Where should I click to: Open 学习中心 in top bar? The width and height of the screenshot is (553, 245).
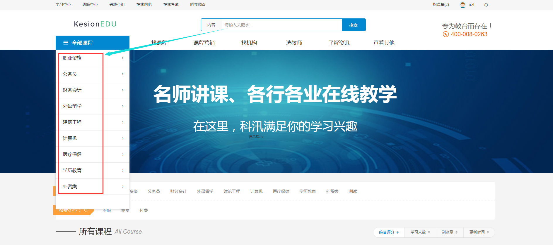pos(63,5)
